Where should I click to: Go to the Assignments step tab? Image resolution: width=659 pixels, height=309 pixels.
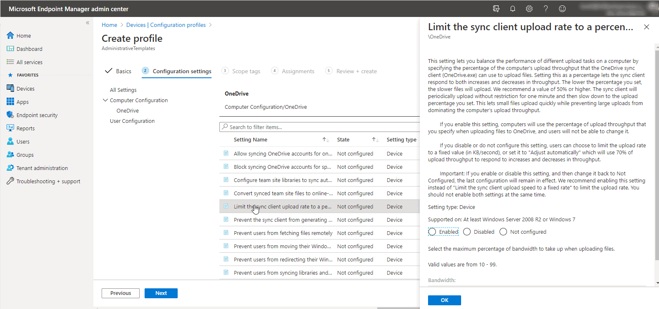coord(293,71)
